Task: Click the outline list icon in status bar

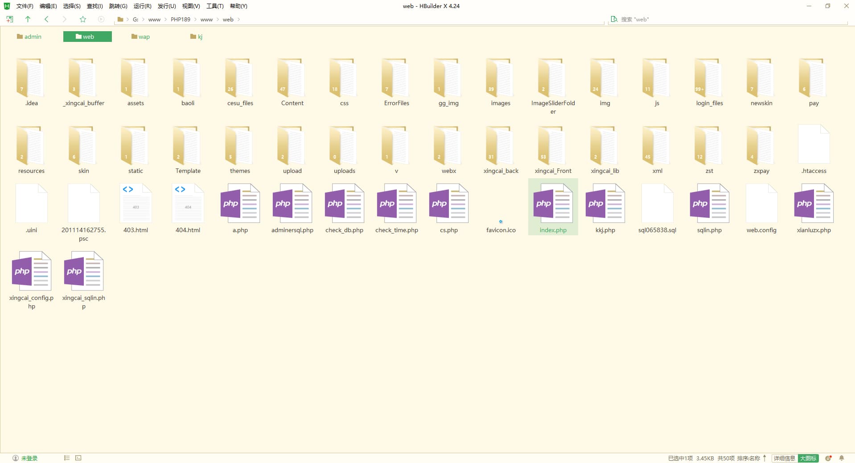Action: click(67, 458)
